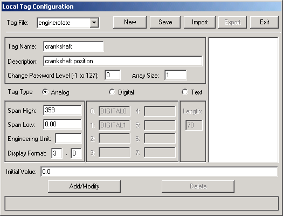Viewport: 283px width, 216px height.
Task: Choose the Digital tag type option
Action: coord(112,92)
